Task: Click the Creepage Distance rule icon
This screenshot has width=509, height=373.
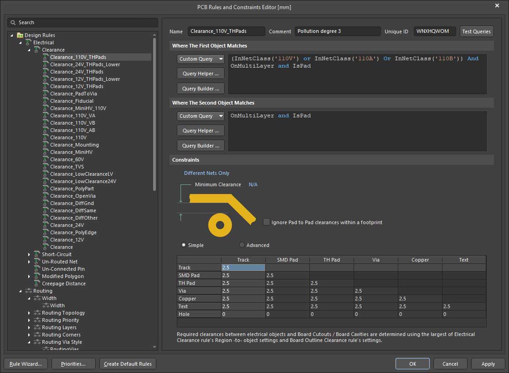Action: pyautogui.click(x=37, y=284)
